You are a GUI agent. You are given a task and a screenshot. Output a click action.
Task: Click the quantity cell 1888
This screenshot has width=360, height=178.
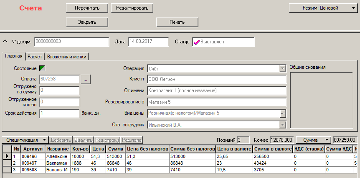80,163
